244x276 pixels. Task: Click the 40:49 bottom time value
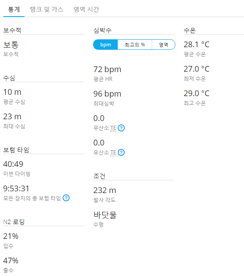tap(13, 164)
